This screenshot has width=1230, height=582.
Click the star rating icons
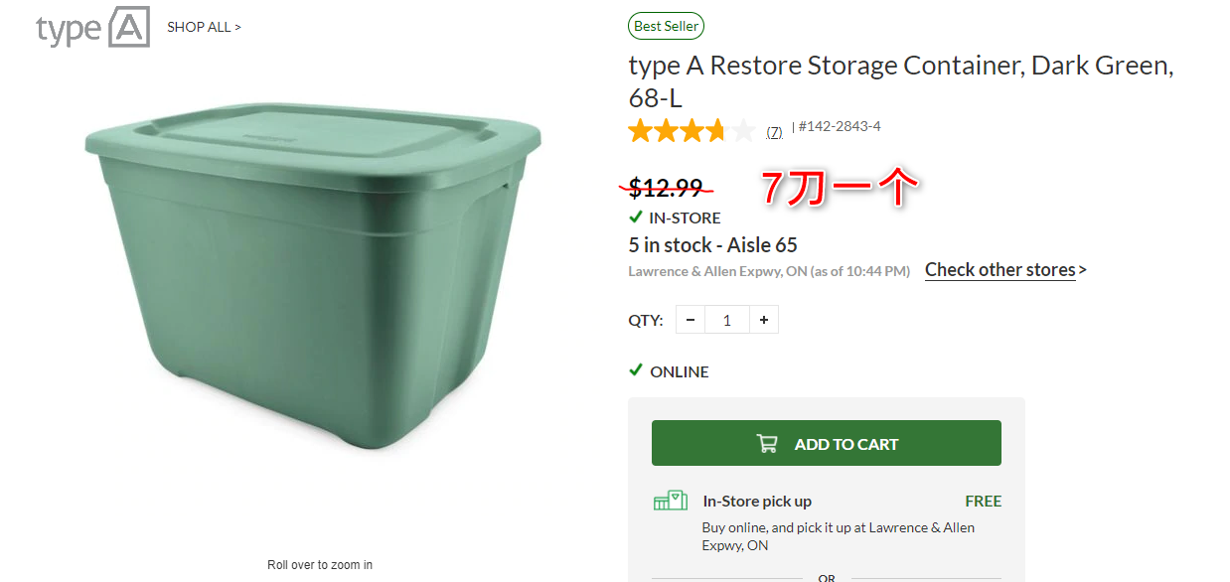[x=691, y=130]
